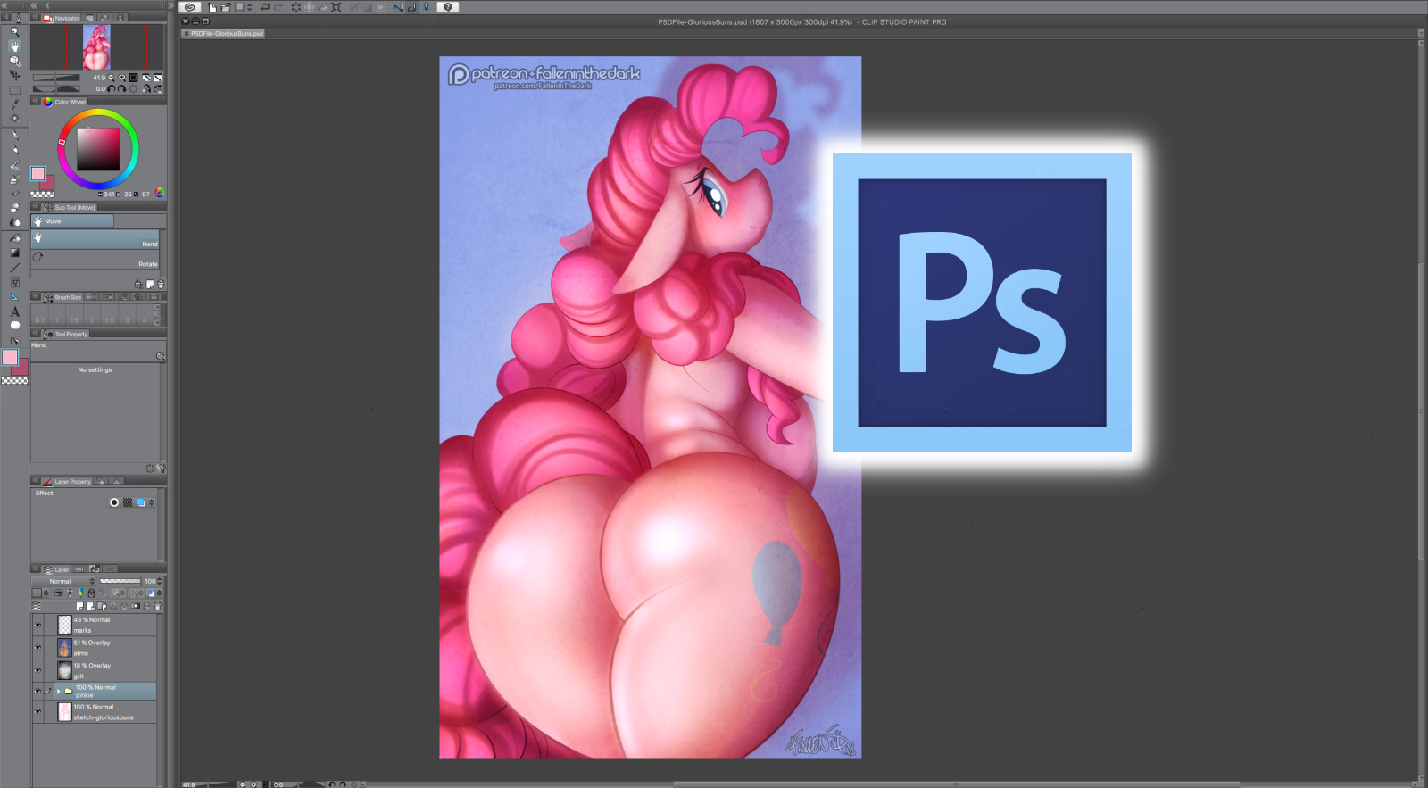Image resolution: width=1428 pixels, height=788 pixels.
Task: Open the Color Wheel panel menu
Action: (37, 102)
